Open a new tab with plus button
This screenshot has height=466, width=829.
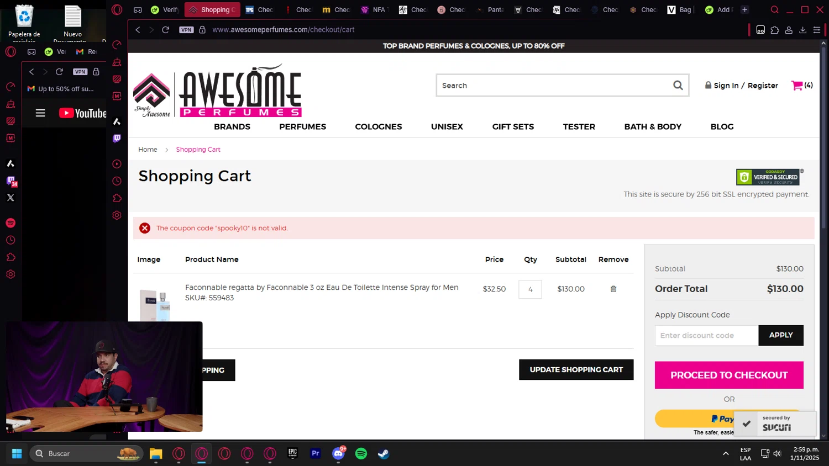pyautogui.click(x=744, y=9)
